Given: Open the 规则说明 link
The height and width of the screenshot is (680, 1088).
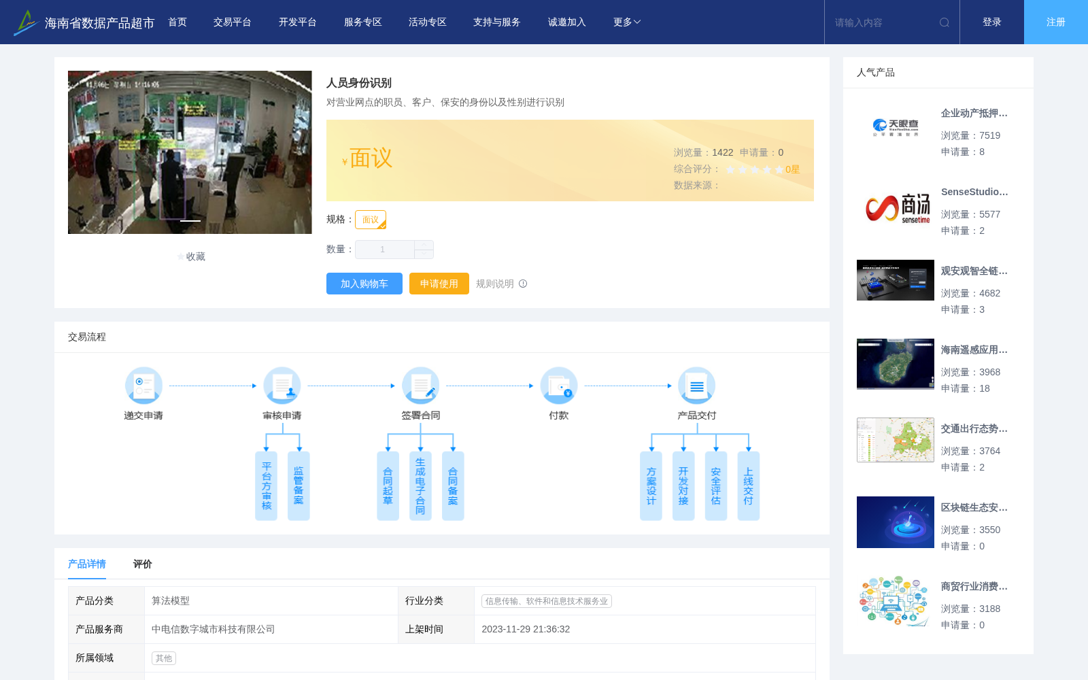Looking at the screenshot, I should point(495,284).
